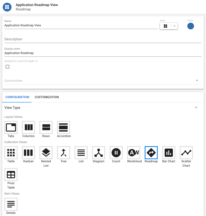Open the Customization tab

pyautogui.click(x=47, y=97)
